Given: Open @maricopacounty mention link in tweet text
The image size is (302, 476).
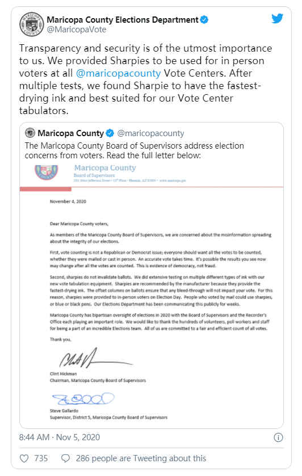Looking at the screenshot, I should (118, 73).
